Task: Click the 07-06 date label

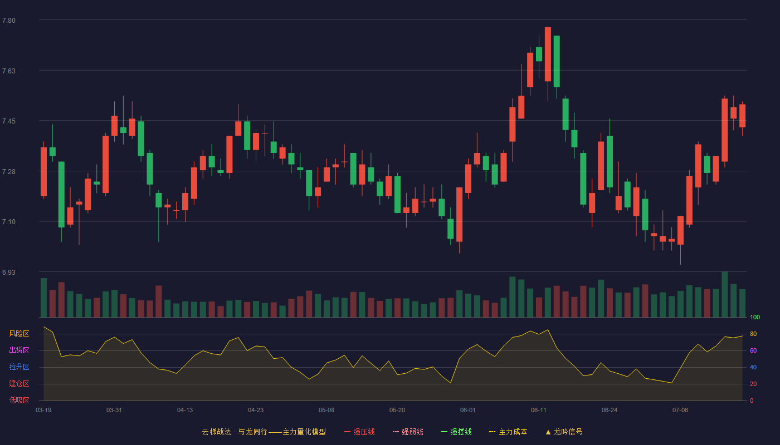Action: pyautogui.click(x=680, y=410)
